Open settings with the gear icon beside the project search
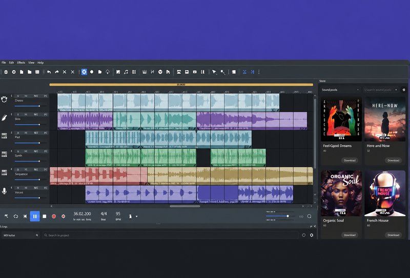The image size is (410, 278). tap(312, 235)
